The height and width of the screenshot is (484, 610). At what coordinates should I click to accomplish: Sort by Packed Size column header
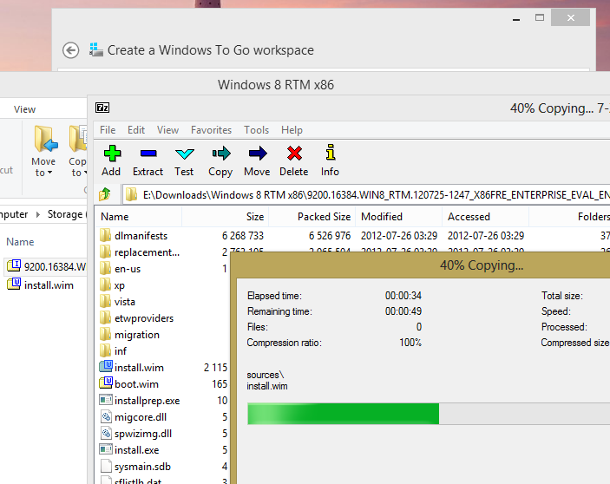312,217
